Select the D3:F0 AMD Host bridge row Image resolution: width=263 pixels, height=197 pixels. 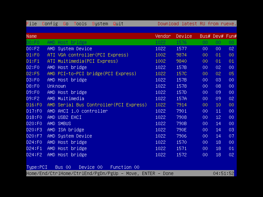pyautogui.click(x=131, y=80)
